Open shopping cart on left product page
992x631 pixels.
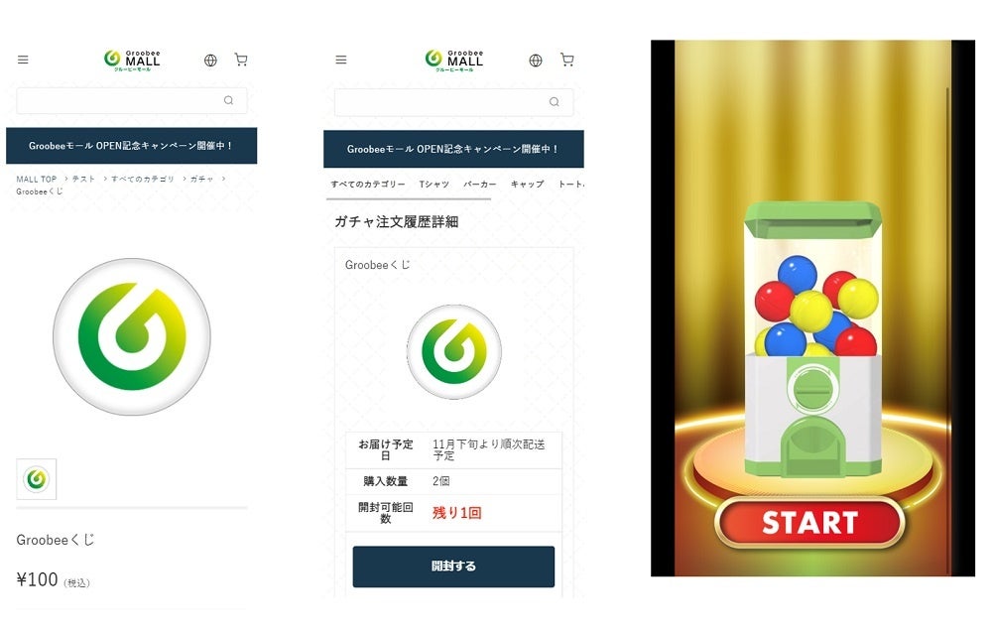coord(241,60)
